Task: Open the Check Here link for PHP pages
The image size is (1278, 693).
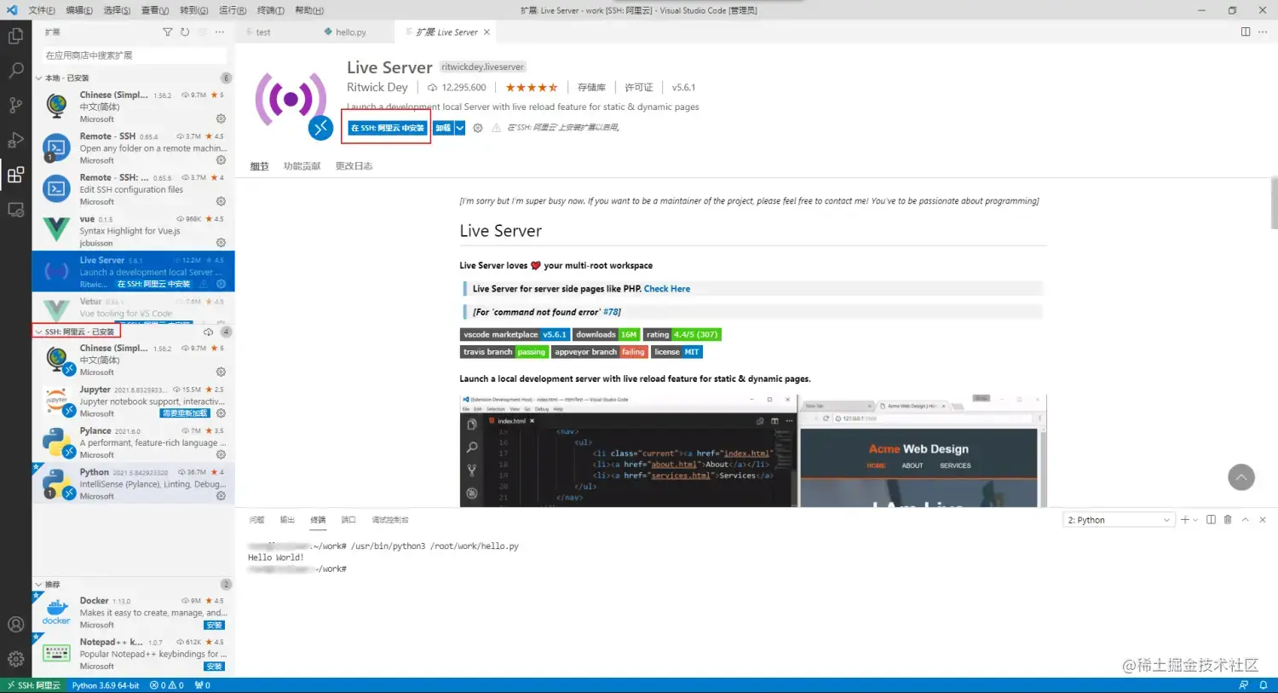Action: pos(667,288)
